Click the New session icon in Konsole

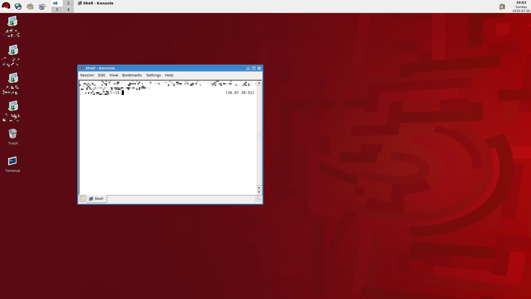pos(82,199)
